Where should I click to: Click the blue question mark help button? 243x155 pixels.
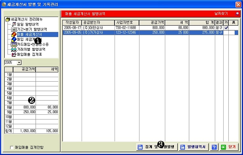pos(214,147)
